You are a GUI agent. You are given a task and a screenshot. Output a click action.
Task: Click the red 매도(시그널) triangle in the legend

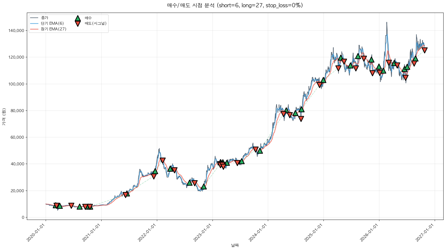click(78, 24)
